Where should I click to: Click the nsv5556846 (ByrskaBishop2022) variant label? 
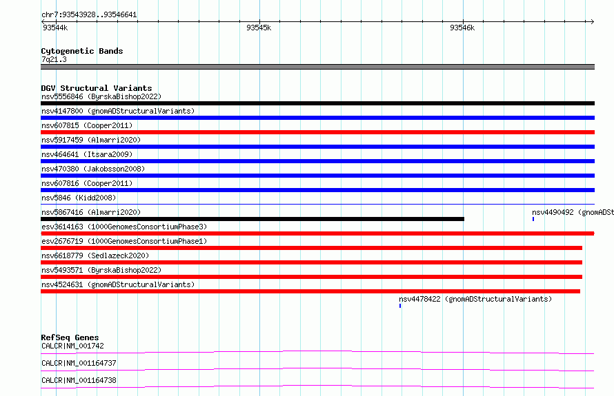pyautogui.click(x=101, y=96)
